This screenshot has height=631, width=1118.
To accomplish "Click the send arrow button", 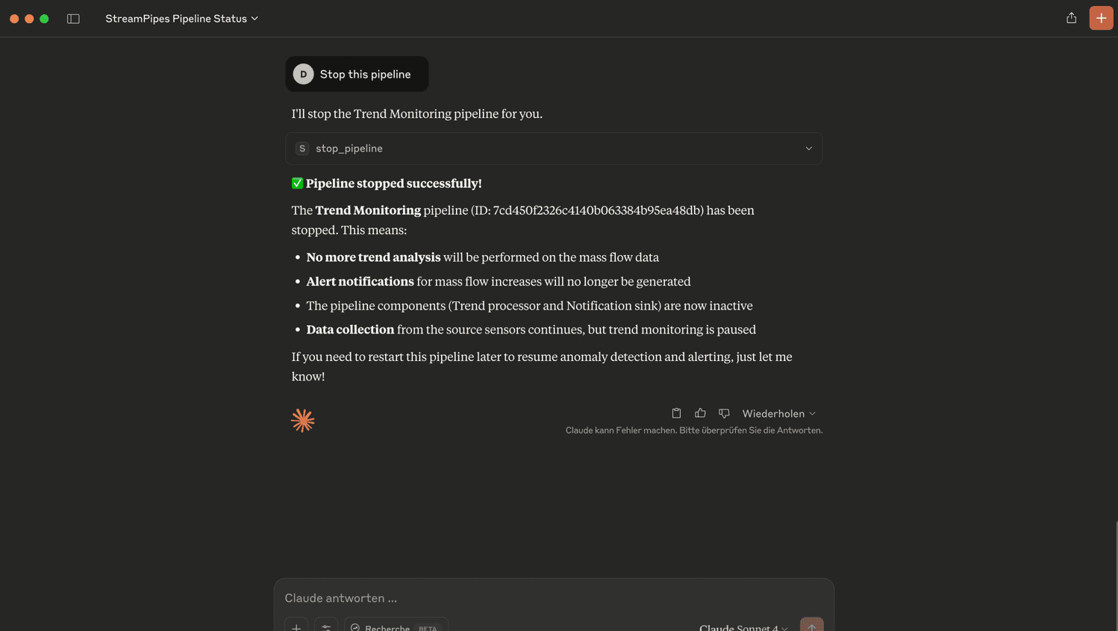I will click(811, 626).
